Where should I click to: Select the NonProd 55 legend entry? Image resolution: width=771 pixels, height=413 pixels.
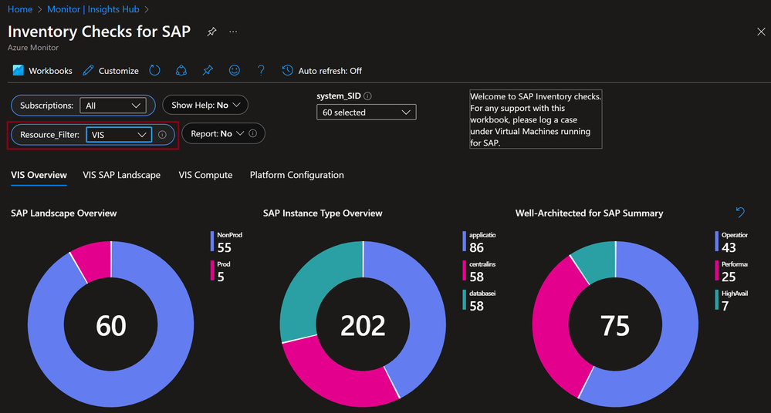point(226,242)
